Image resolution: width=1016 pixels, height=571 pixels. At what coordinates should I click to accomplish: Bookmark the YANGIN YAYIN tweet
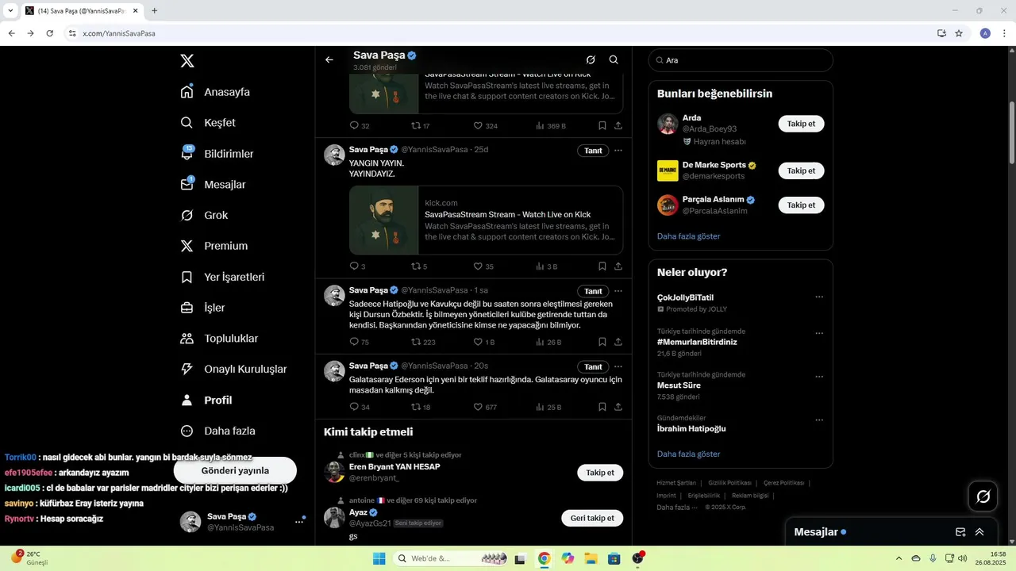coord(602,266)
